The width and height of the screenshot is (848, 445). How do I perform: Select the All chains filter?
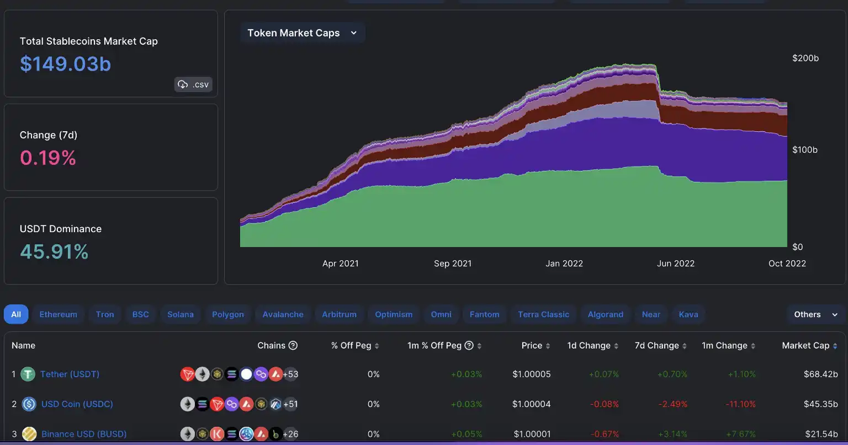coord(16,314)
